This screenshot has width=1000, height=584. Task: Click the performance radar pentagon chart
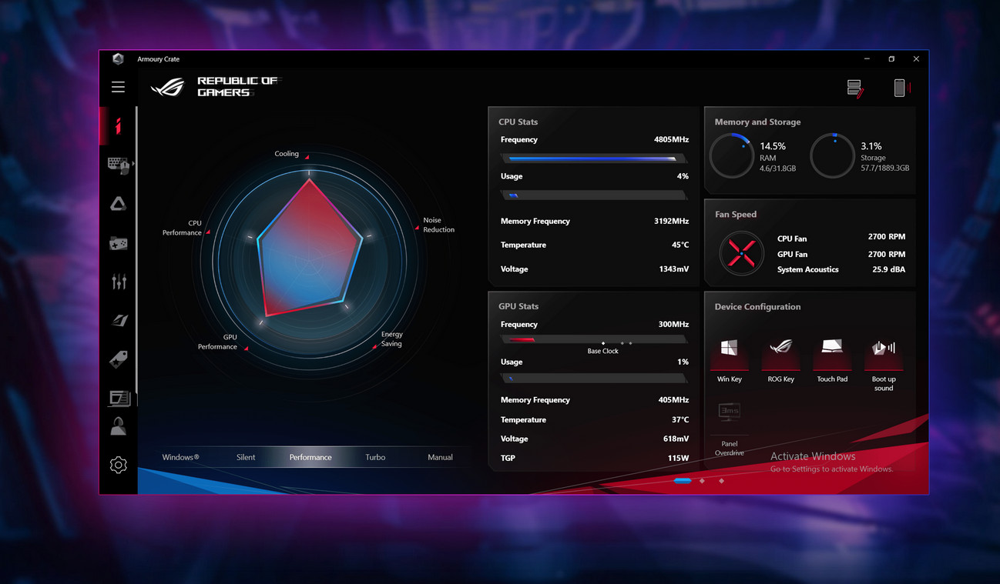(x=310, y=249)
